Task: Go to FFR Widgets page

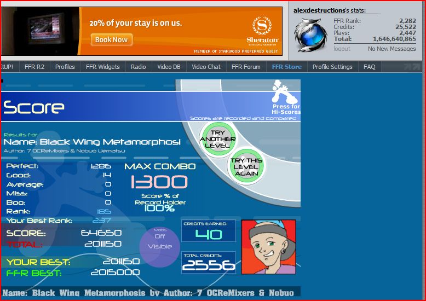Action: (103, 67)
